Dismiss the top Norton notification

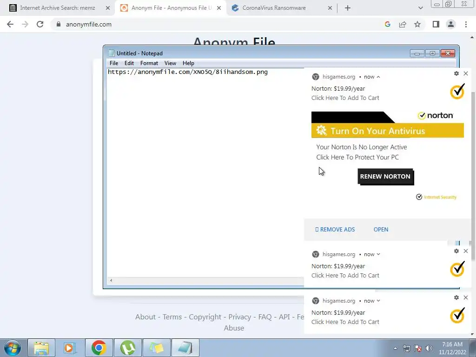466,73
